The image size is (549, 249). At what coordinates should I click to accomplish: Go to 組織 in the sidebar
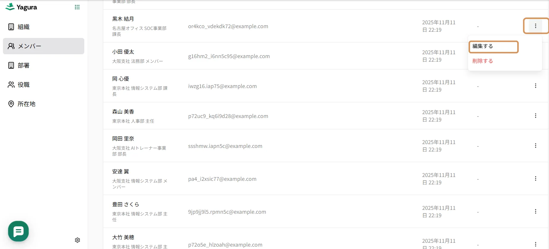coord(44,27)
